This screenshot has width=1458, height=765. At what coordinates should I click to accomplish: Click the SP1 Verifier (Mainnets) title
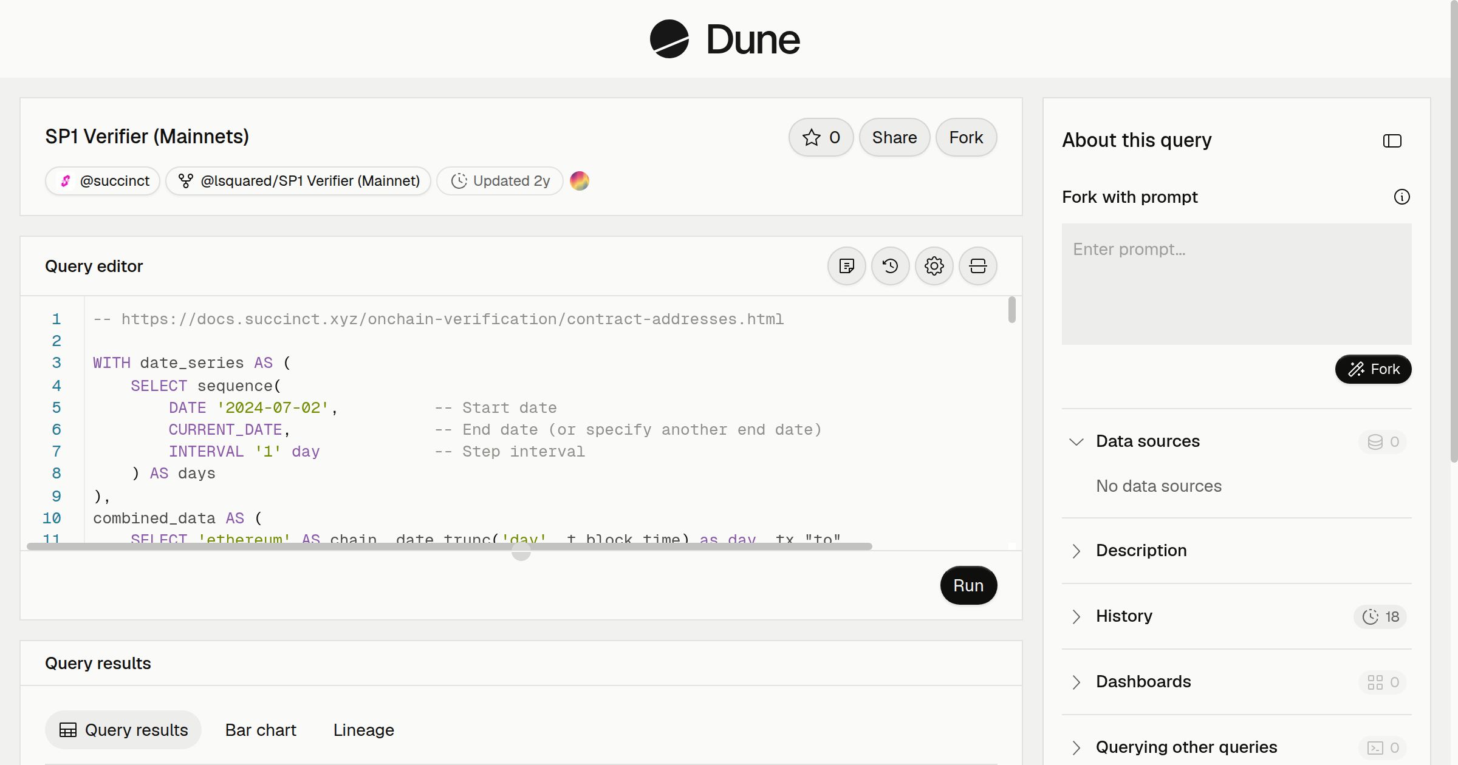(x=146, y=137)
